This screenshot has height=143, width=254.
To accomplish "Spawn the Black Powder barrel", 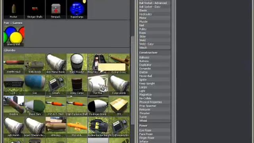I will point(77,64).
